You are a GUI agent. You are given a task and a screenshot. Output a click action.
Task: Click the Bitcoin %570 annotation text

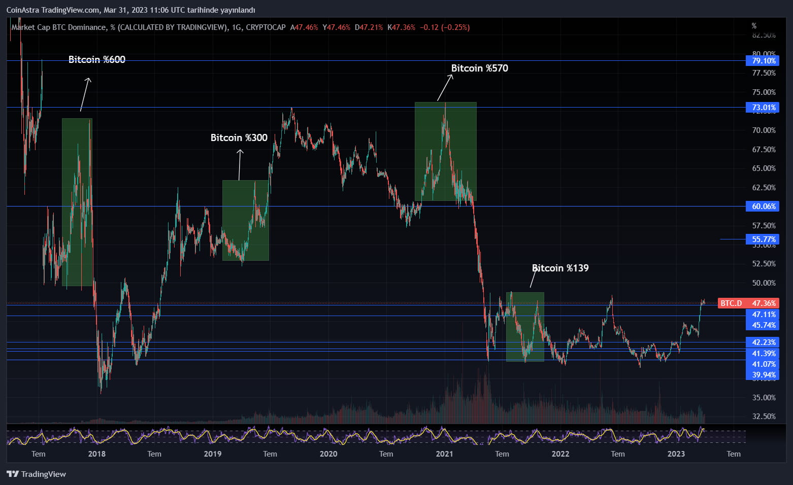click(x=479, y=67)
